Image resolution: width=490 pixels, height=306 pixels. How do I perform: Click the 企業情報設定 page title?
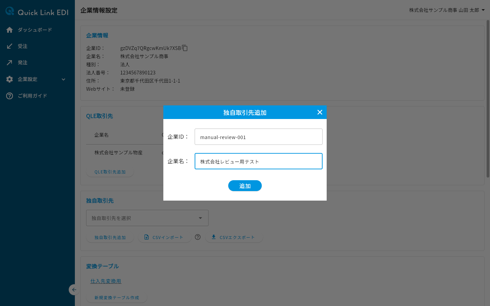point(99,10)
